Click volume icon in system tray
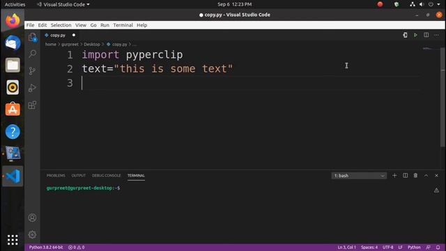The width and height of the screenshot is (446, 251). tap(422, 4)
